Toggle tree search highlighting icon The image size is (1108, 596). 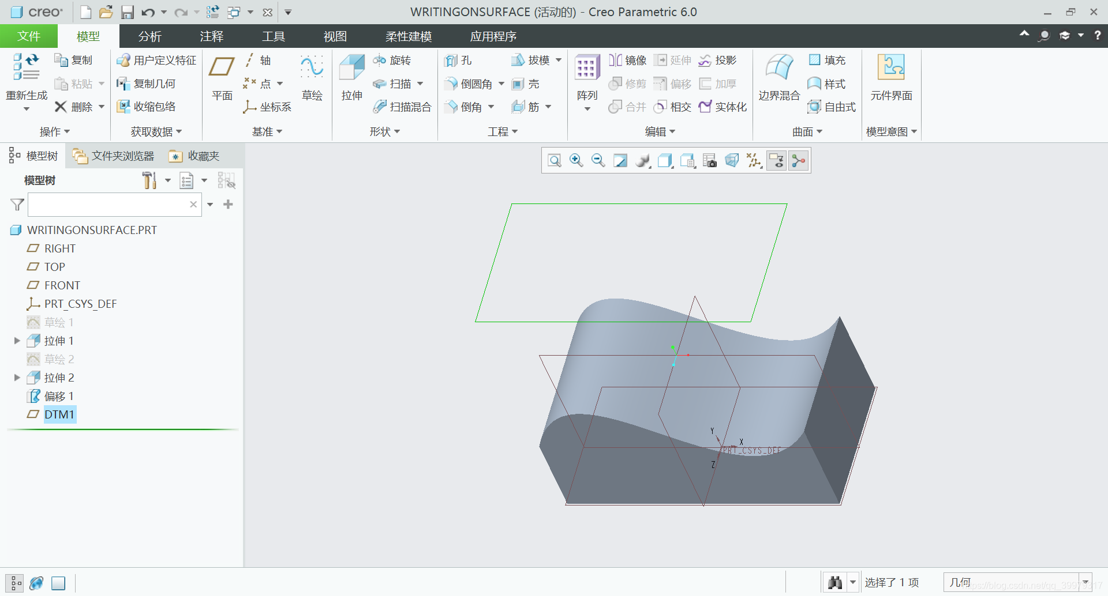click(x=226, y=180)
